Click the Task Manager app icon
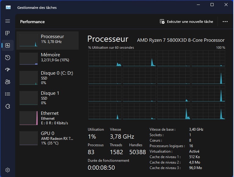 click(8, 7)
